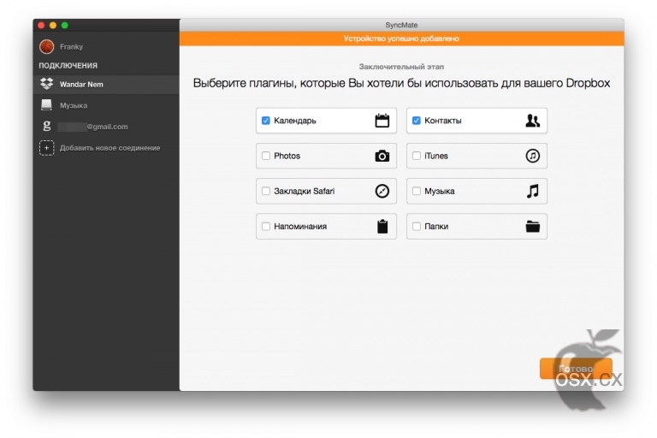
Task: Uncheck the Контакты checkbox
Action: [416, 121]
